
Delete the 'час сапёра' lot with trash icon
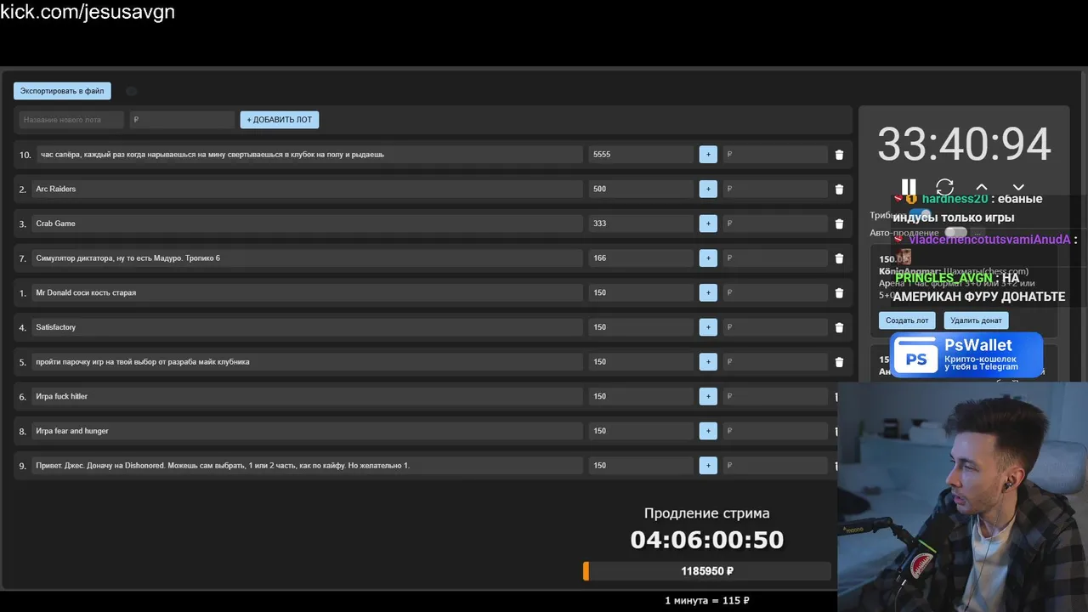[839, 155]
